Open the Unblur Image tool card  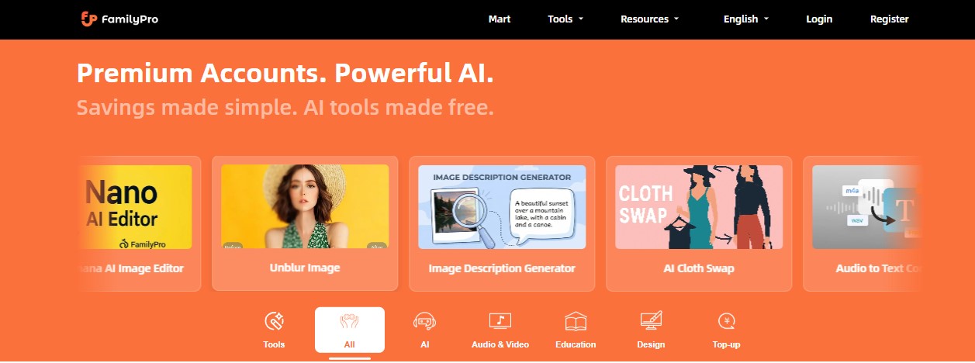305,223
